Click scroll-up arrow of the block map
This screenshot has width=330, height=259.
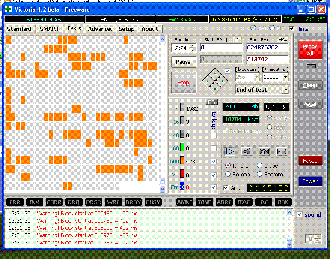(162, 39)
